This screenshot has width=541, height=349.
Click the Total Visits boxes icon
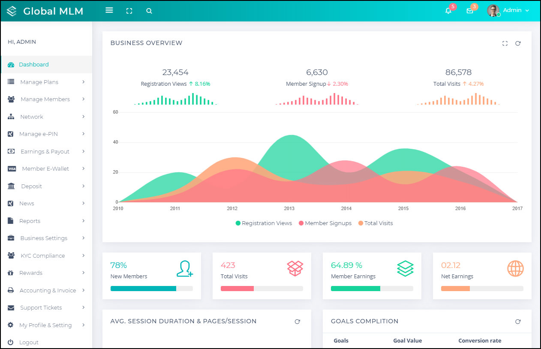click(x=295, y=268)
